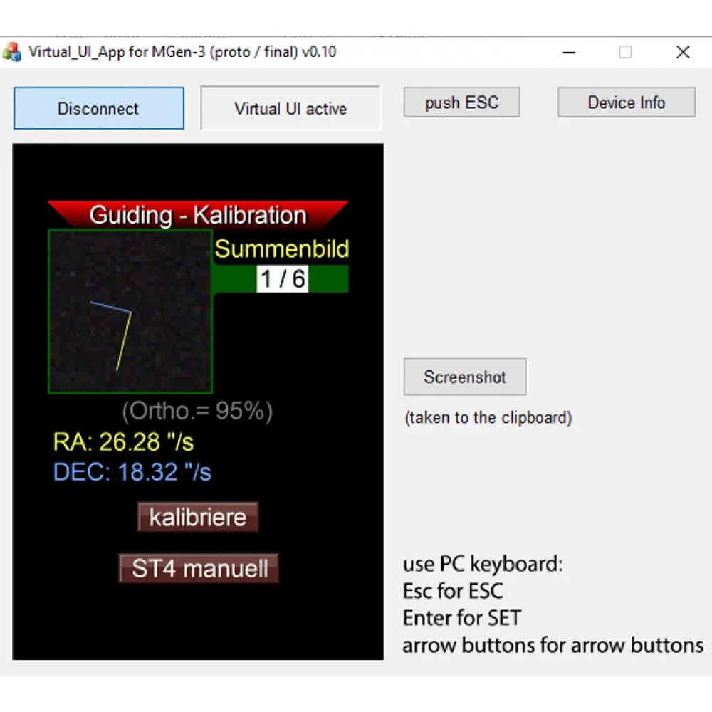Click the Summenbild label
This screenshot has height=712, width=712.
(281, 249)
